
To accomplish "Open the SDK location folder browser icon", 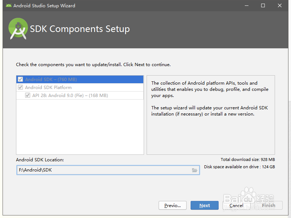I will click(195, 170).
